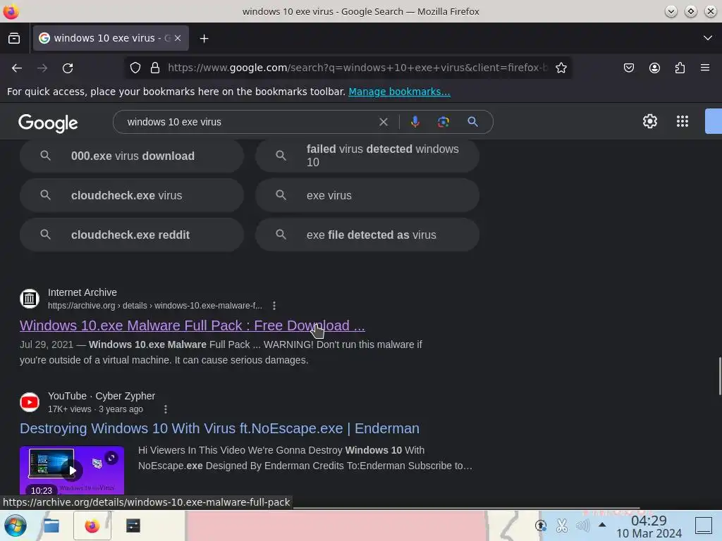This screenshot has height=541, width=722.
Task: Click the page vertical scrollbar thumb
Action: point(720,376)
